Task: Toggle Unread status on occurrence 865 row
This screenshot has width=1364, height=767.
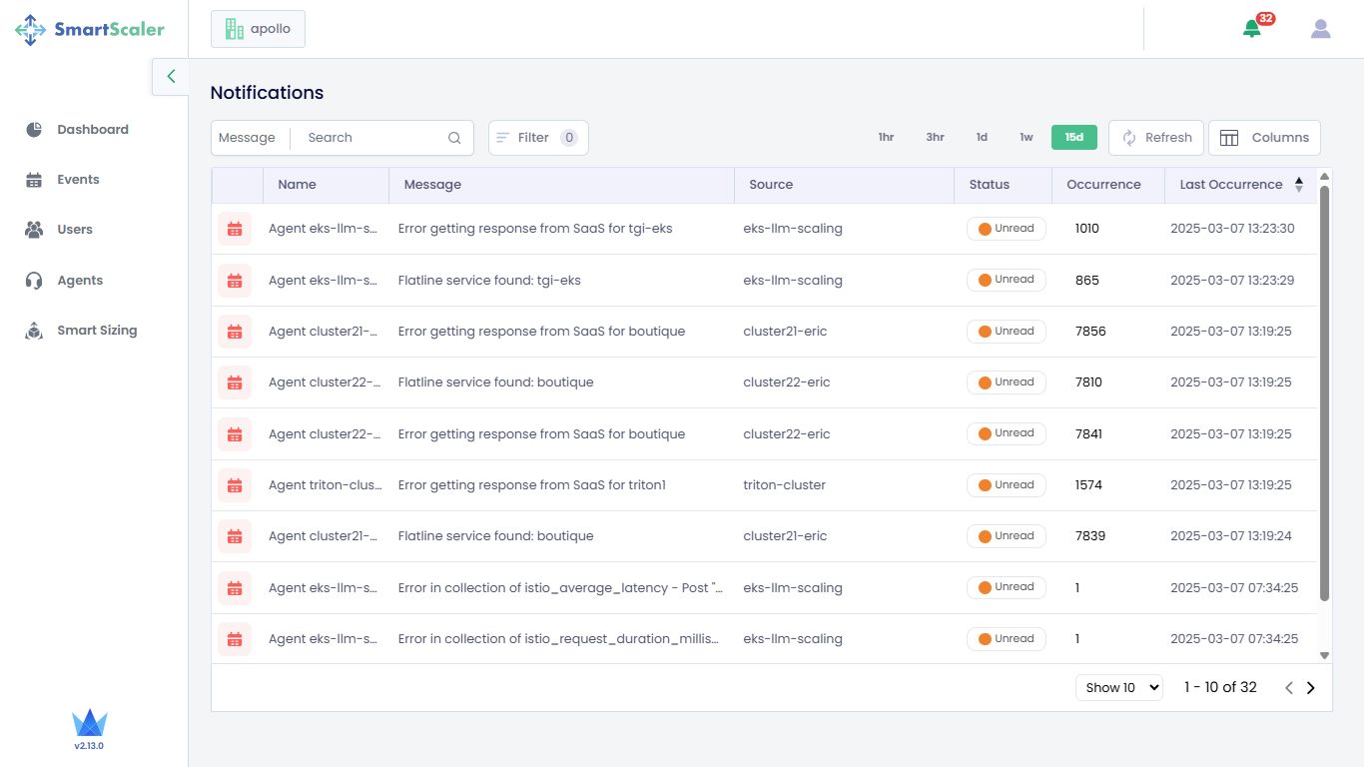Action: 1007,280
